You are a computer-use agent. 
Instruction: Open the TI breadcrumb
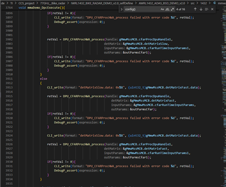coord(12,3)
